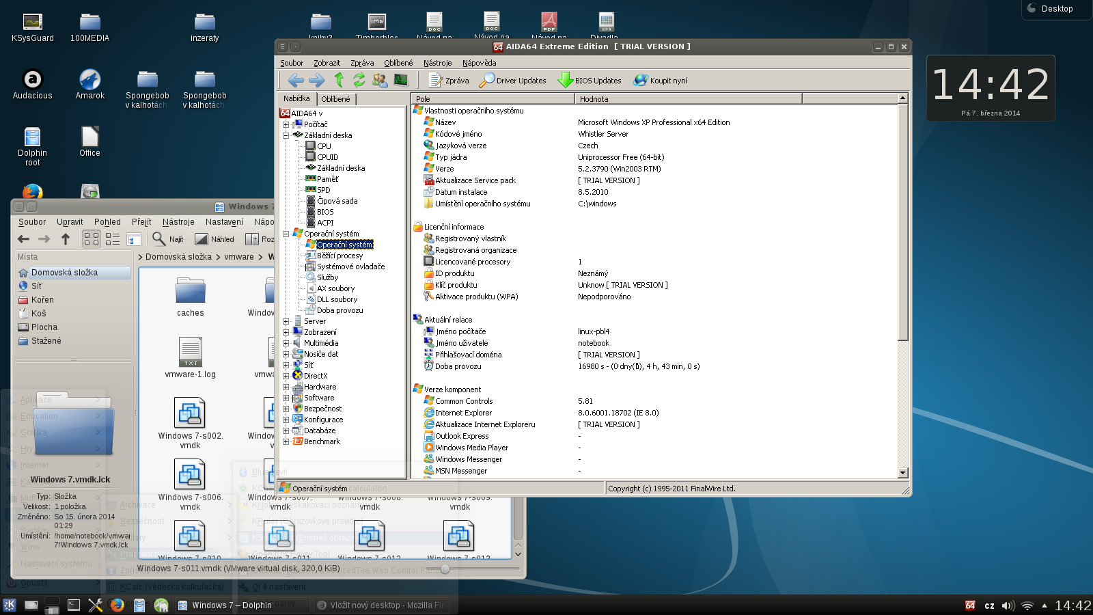This screenshot has width=1093, height=615.
Task: Click Najít search button in Dolphin
Action: point(168,238)
